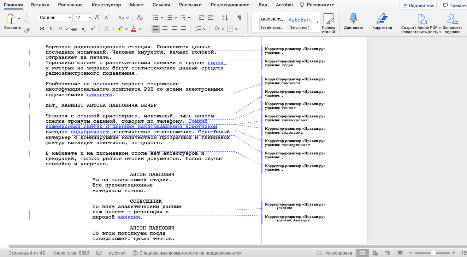Click the Cut scissors icon
Screen dimensions: 467x257
pyautogui.click(x=26, y=16)
